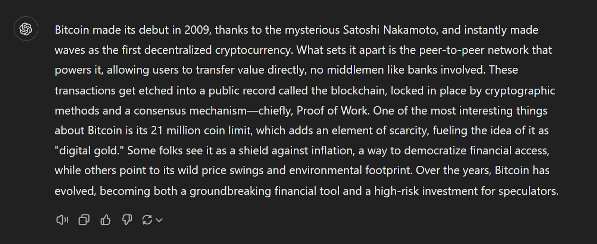The image size is (597, 244).
Task: Click the name "Satoshi Nakamoto"
Action: pos(390,30)
